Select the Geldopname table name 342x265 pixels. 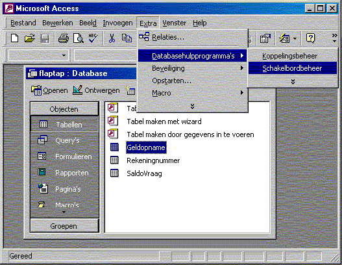pos(146,147)
